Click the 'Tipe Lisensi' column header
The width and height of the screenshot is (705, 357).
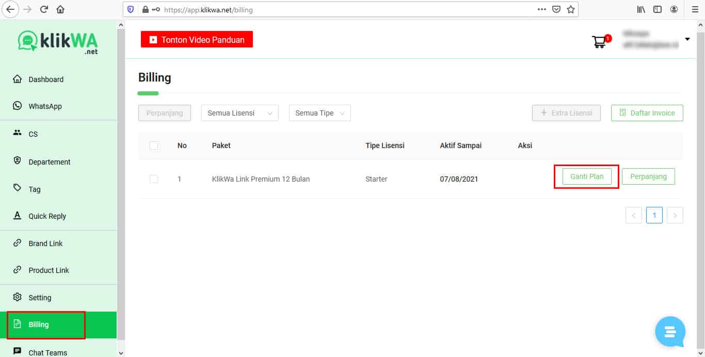tap(385, 145)
